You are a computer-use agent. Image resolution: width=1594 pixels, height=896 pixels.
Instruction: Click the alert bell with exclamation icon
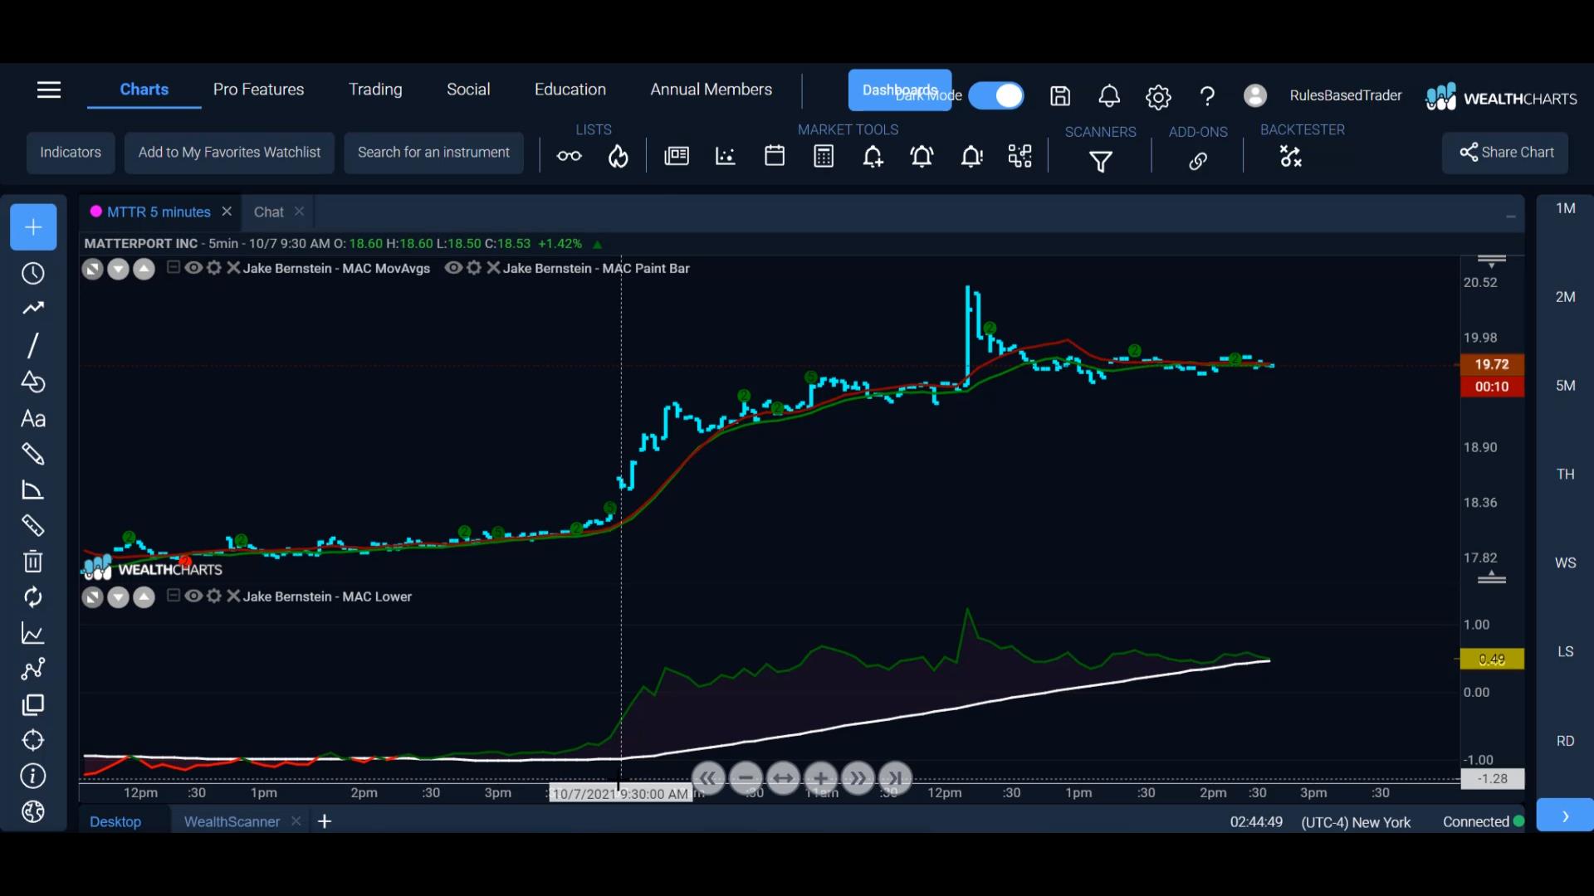pos(971,156)
